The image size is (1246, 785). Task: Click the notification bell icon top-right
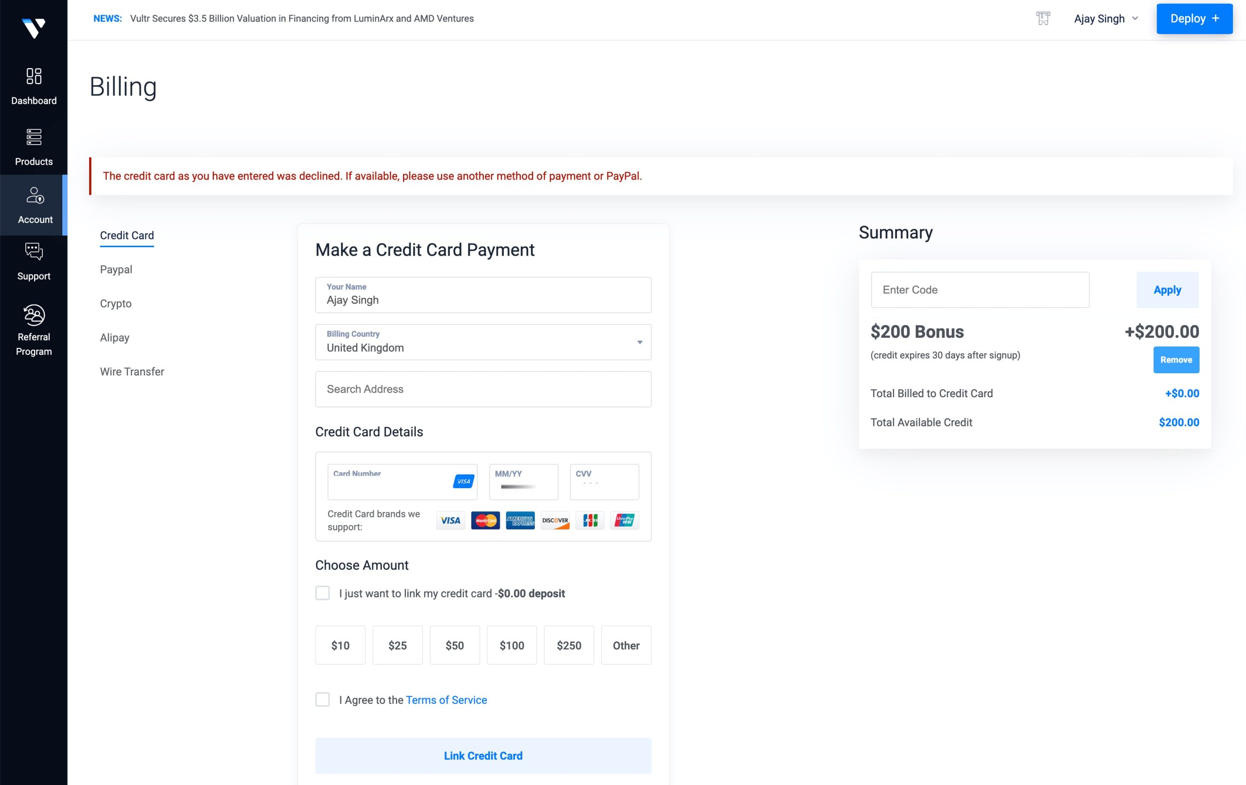[x=1044, y=18]
